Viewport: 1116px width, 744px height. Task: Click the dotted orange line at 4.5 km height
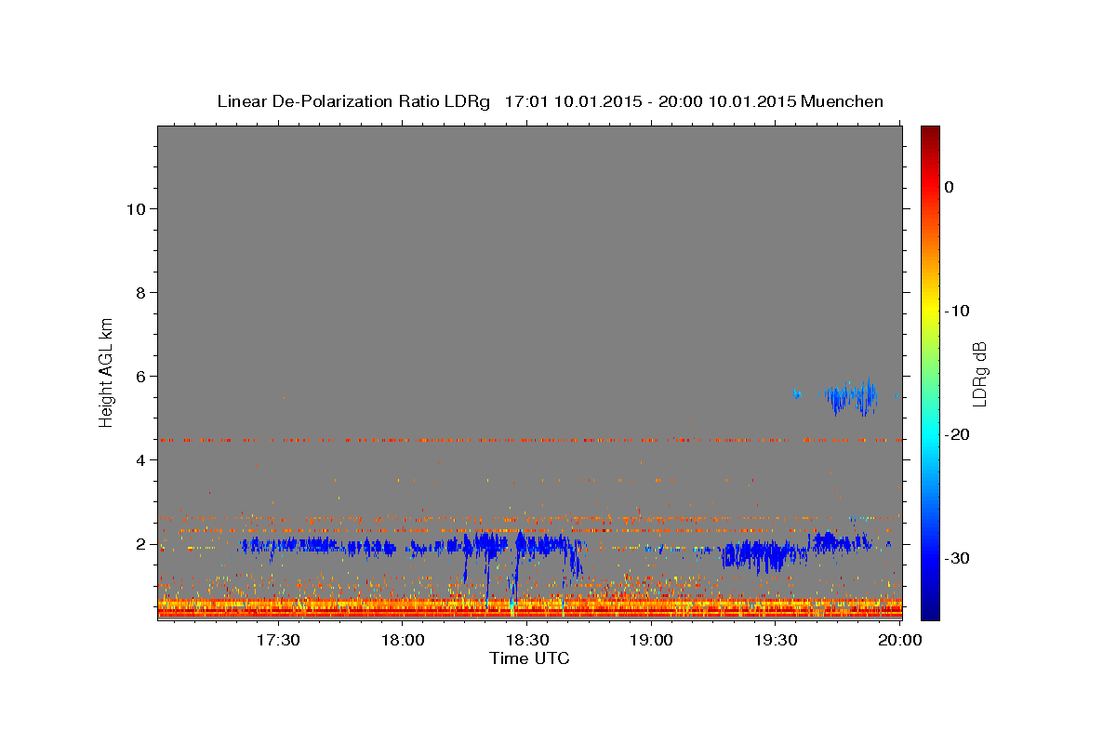click(529, 440)
